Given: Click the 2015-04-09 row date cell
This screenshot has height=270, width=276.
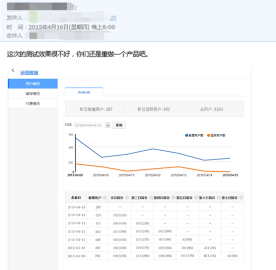Looking at the screenshot, I should [x=76, y=256].
